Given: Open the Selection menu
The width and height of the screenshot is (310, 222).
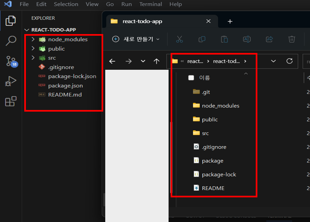Looking at the screenshot, I should click(66, 4).
